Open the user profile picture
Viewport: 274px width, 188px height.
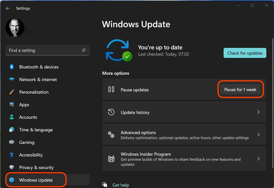(15, 28)
